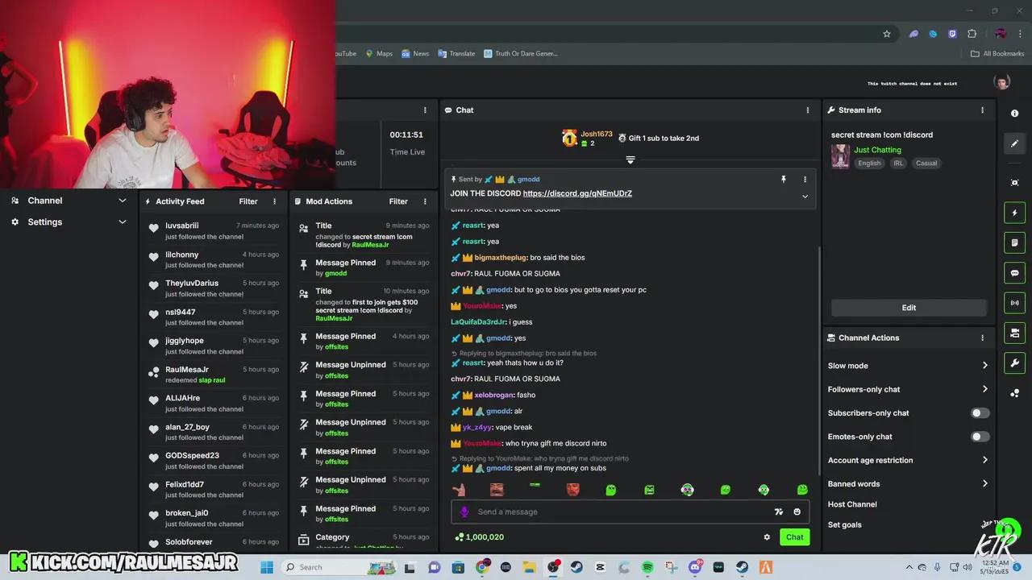Open Spotify from the taskbar
This screenshot has height=580, width=1032.
click(x=647, y=567)
